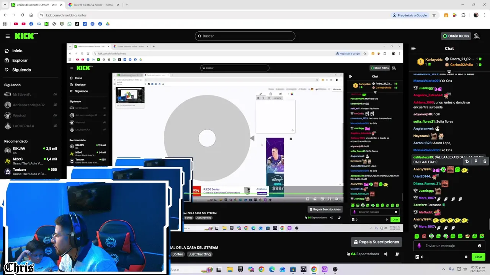Switch to the Ruleta aleatoria online tab
The image size is (490, 275).
click(x=93, y=5)
